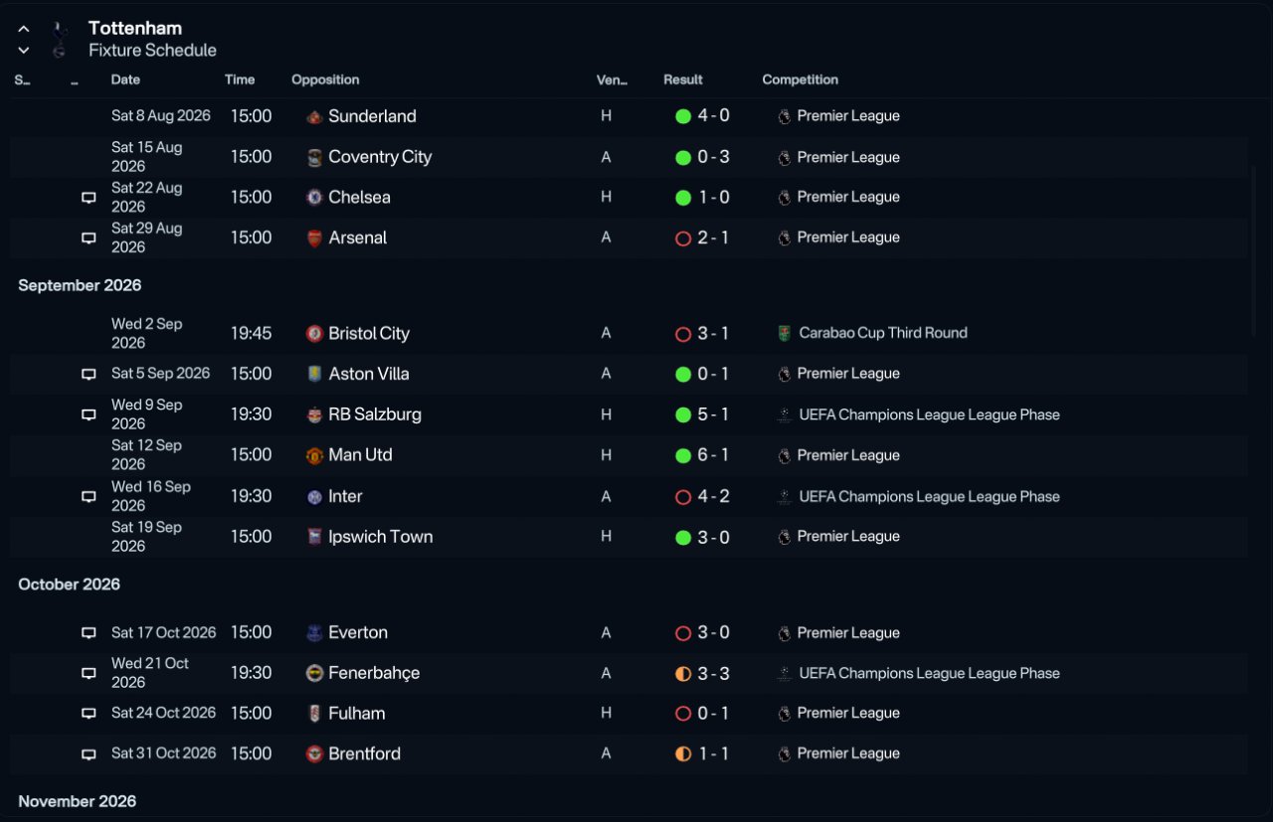Click the Carabao Cup competition icon

[785, 334]
